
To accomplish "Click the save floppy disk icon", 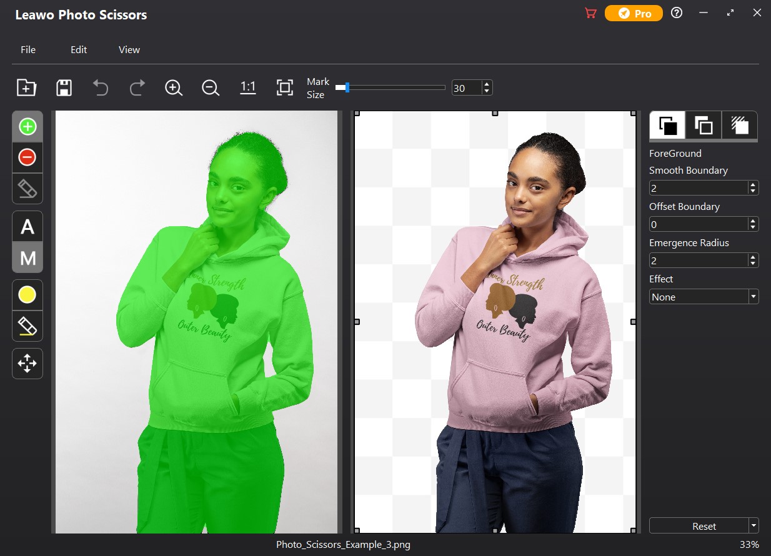I will click(64, 88).
